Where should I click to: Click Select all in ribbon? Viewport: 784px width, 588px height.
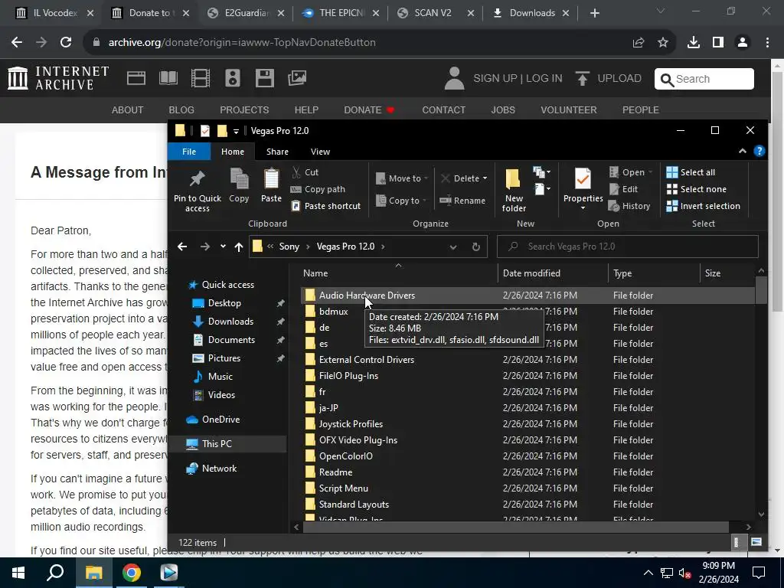pyautogui.click(x=691, y=172)
